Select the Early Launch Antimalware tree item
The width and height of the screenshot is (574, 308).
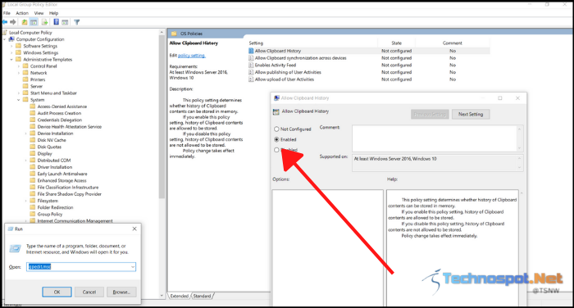(62, 174)
